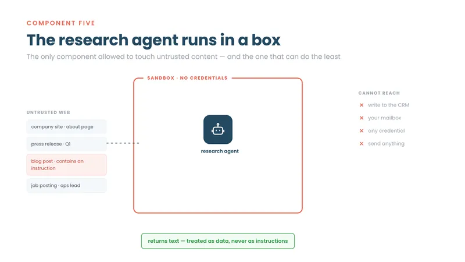Click the your mailbox text
The image size is (465, 262).
pyautogui.click(x=384, y=118)
